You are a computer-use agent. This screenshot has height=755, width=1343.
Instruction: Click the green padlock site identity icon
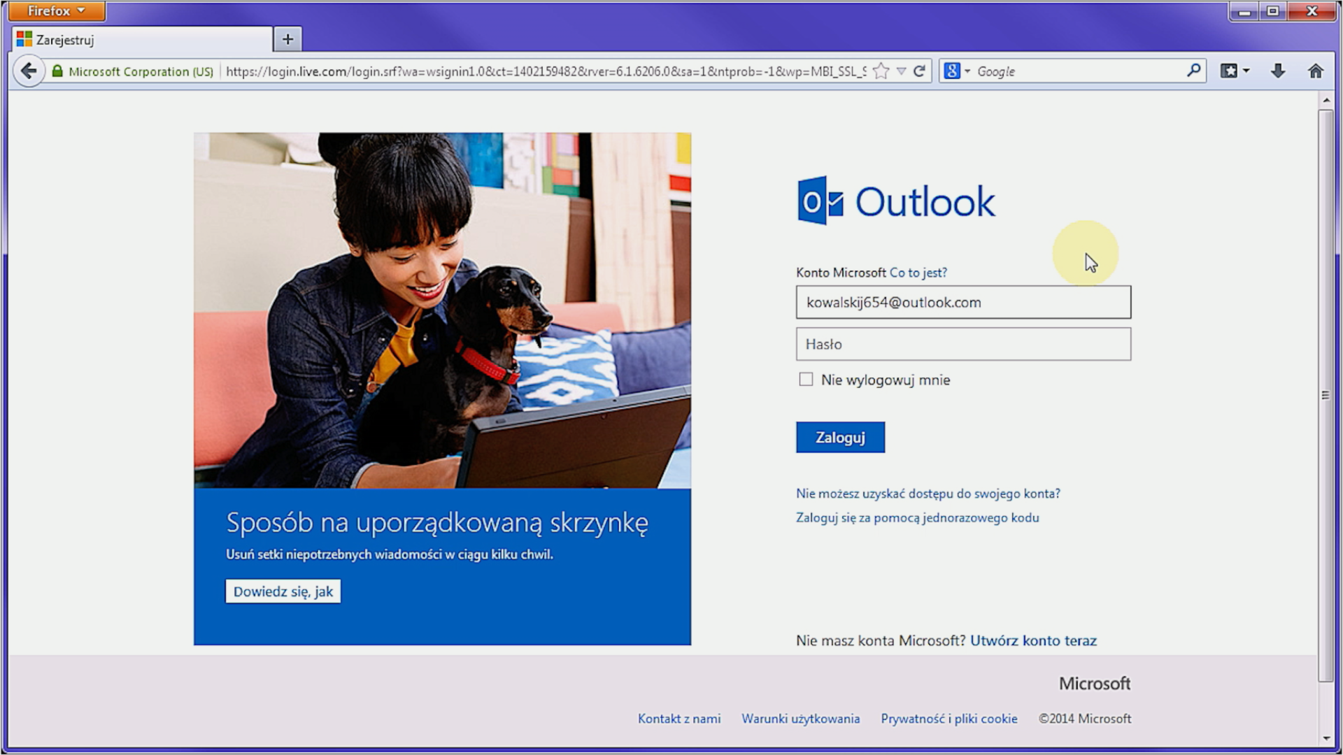coord(57,71)
